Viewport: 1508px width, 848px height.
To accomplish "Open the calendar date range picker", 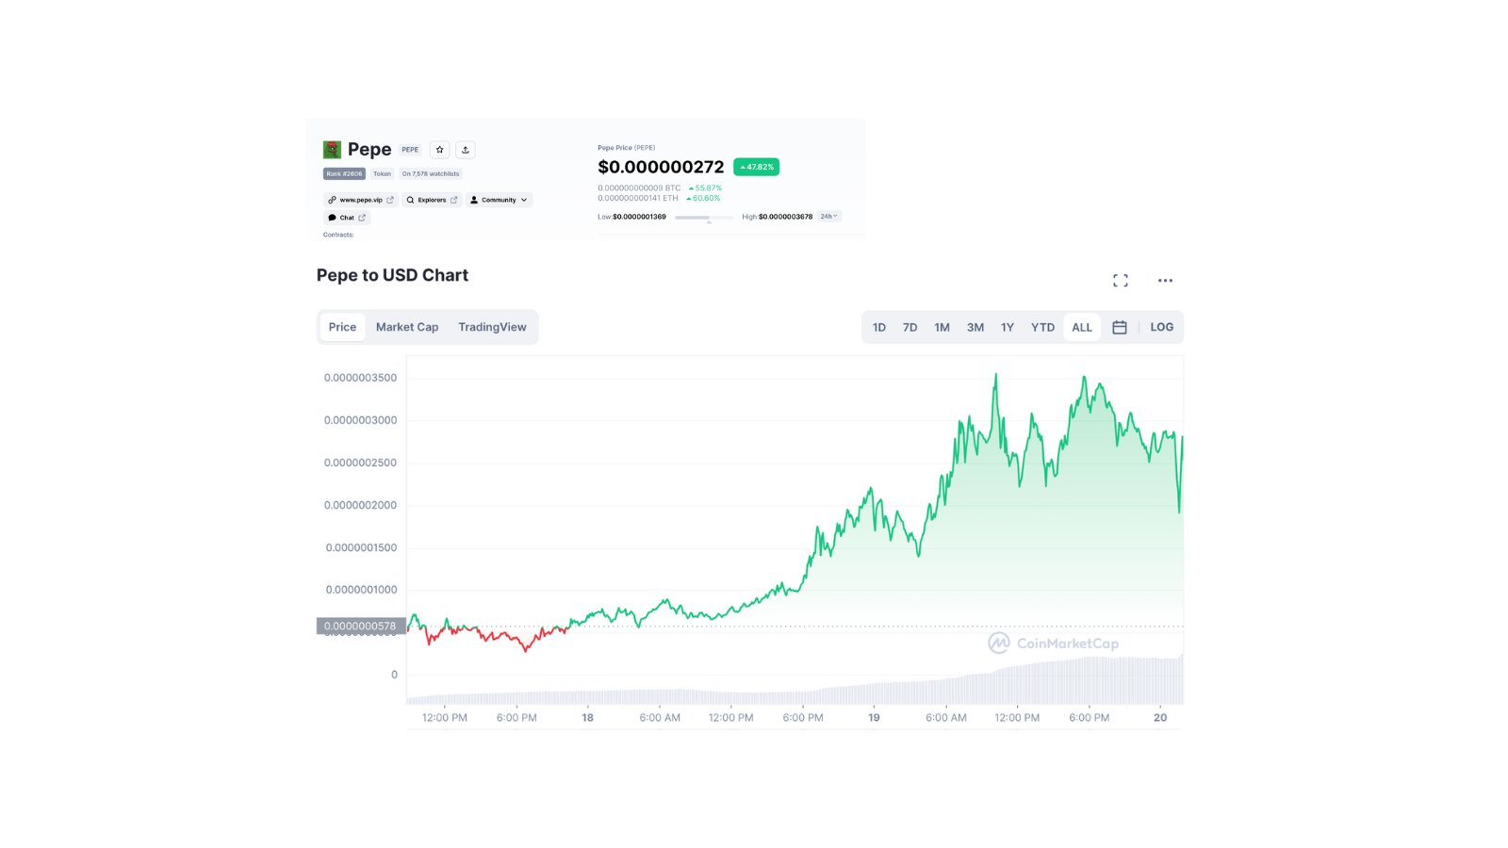I will tap(1120, 327).
